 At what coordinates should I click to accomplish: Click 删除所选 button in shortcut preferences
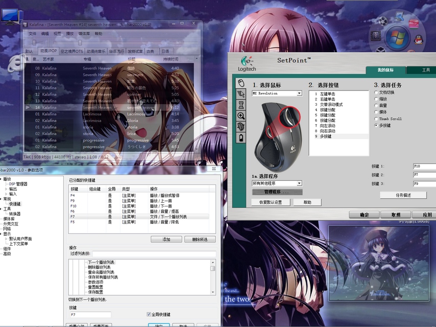point(200,239)
